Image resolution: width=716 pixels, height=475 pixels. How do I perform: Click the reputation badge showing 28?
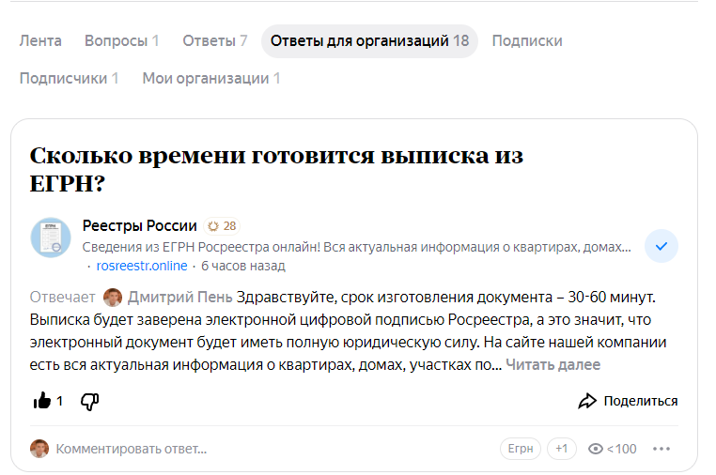tap(222, 226)
